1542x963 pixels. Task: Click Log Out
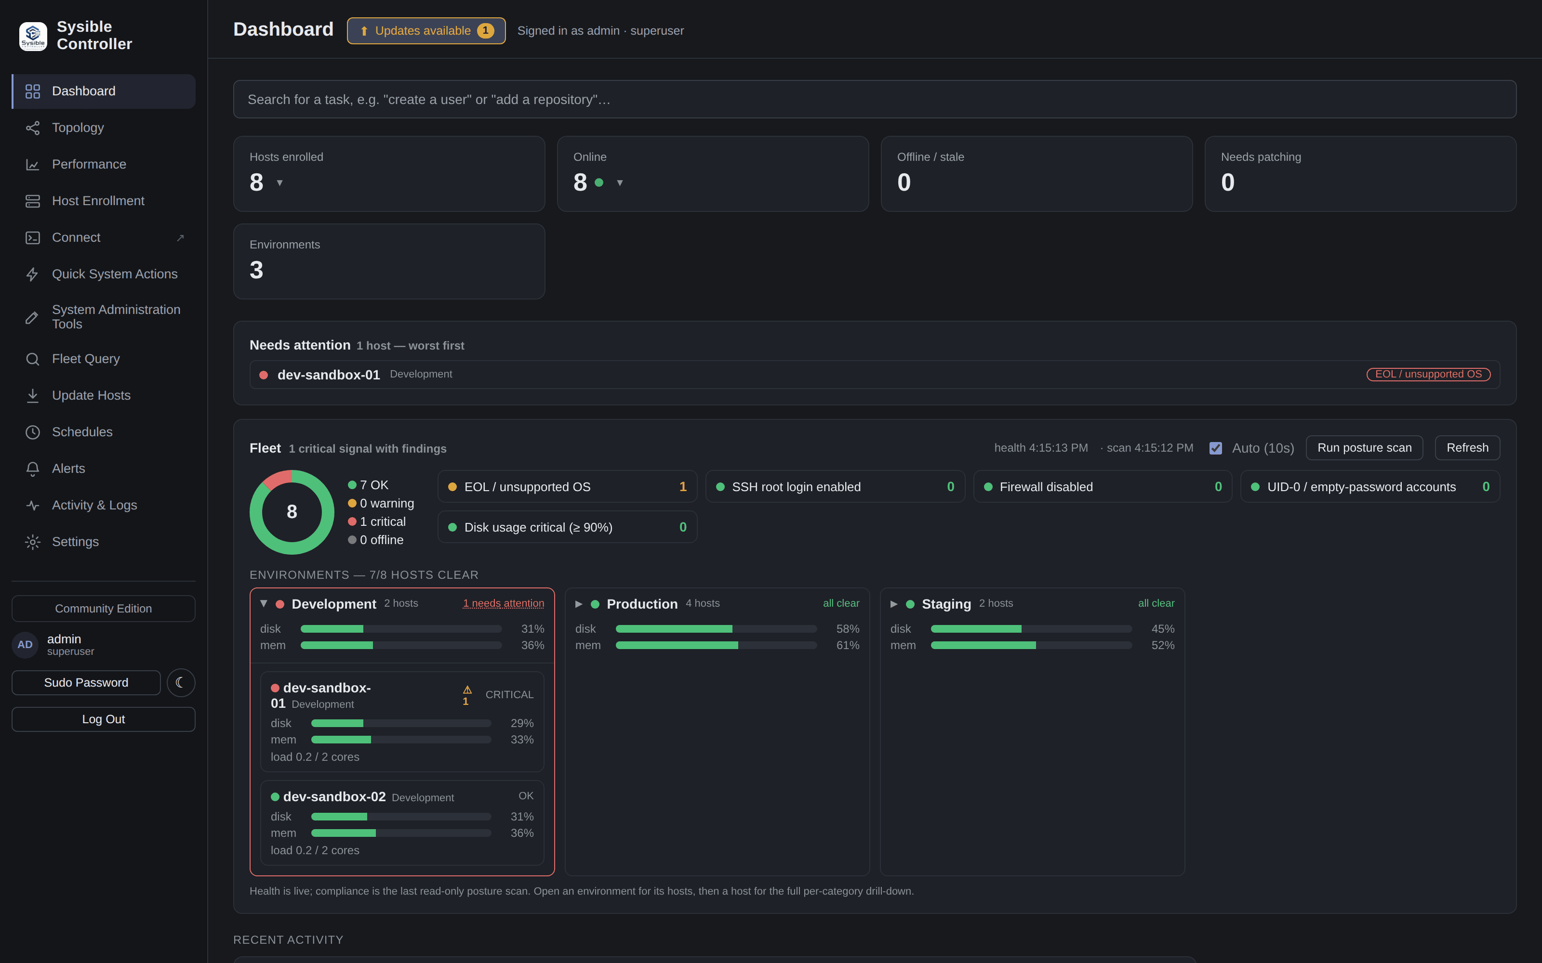click(x=103, y=720)
